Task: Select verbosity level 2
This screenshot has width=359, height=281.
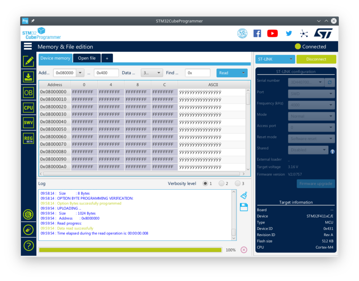Action: [x=221, y=183]
